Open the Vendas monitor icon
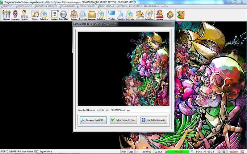The width and height of the screenshot is (247, 154). pos(111,15)
